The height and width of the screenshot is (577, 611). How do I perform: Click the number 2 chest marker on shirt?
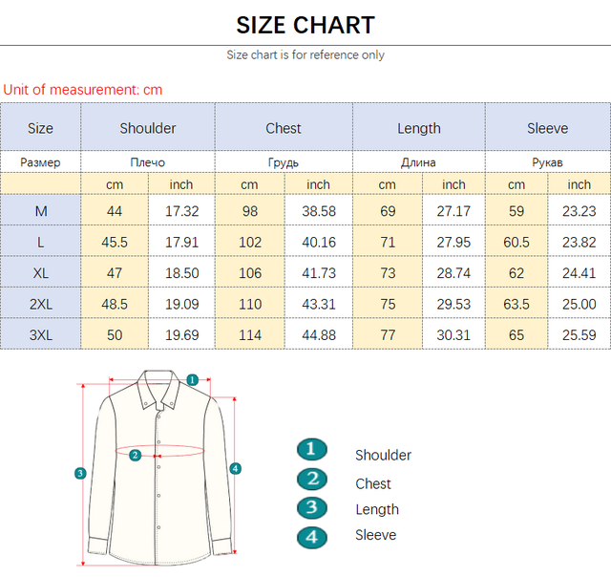(x=136, y=455)
